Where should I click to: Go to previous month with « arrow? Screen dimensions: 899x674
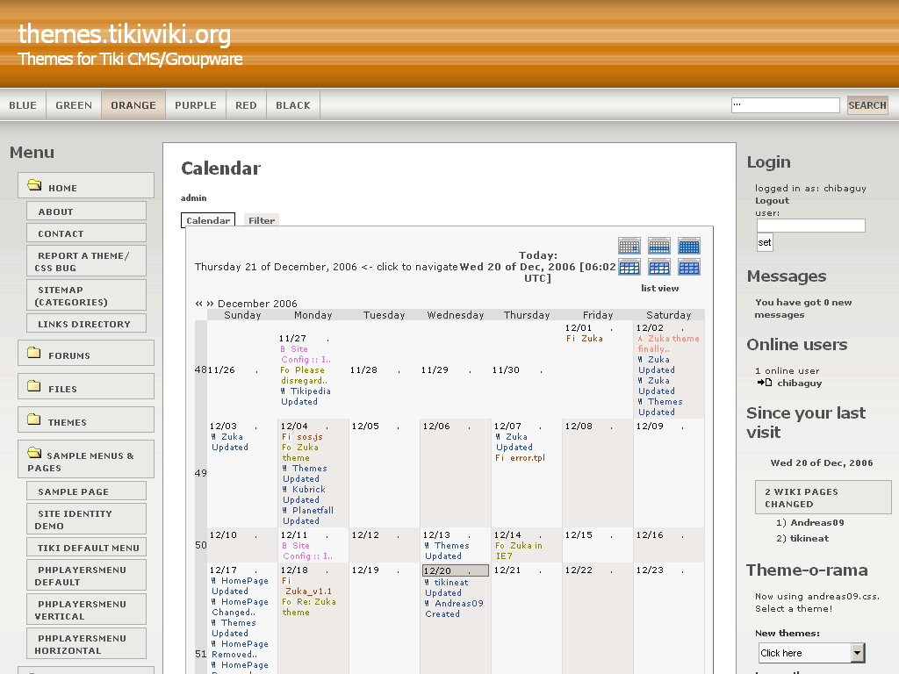point(199,304)
